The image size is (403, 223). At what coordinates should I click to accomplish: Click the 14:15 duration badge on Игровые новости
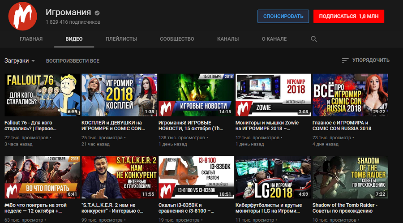click(225, 112)
